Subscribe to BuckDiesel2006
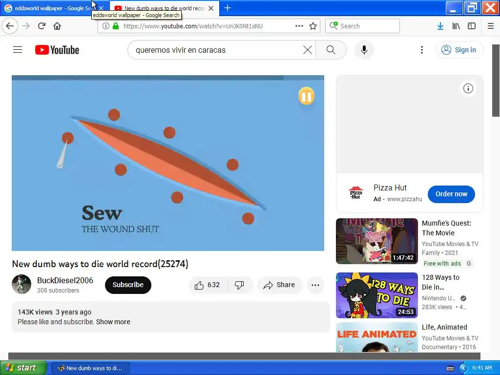The height and width of the screenshot is (375, 500). (x=128, y=285)
